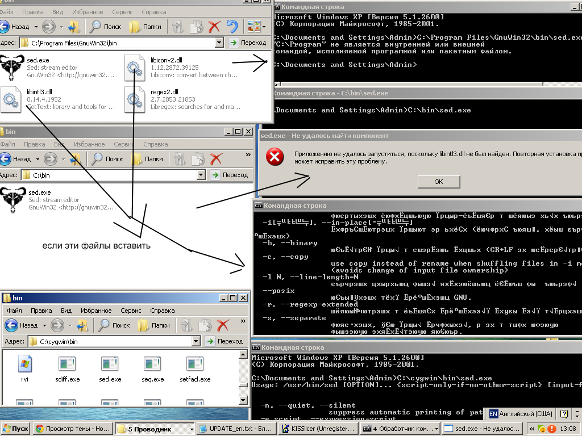Click the Переход button beside the C:\bin address
Viewport: 582px width, 436px height.
click(x=231, y=175)
